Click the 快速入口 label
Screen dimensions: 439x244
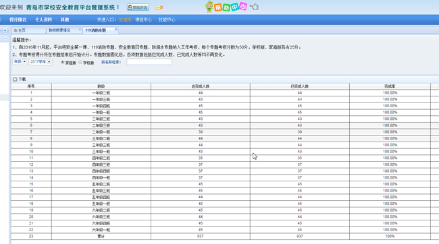tap(107, 20)
